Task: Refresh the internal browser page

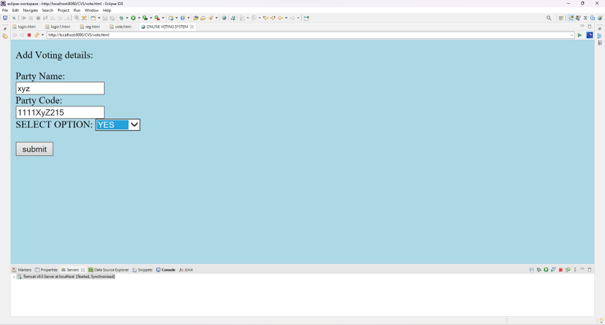Action: tap(37, 35)
